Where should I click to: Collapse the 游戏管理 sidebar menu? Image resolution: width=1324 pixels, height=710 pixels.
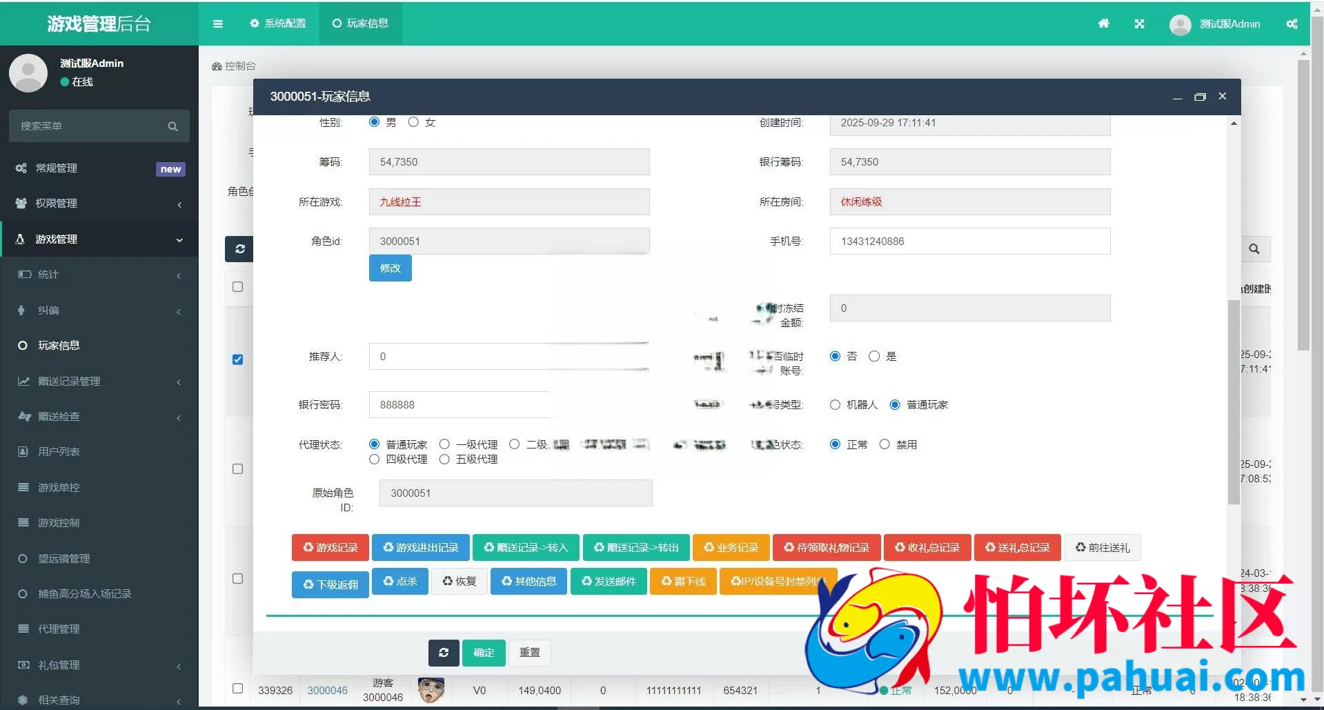click(x=99, y=239)
